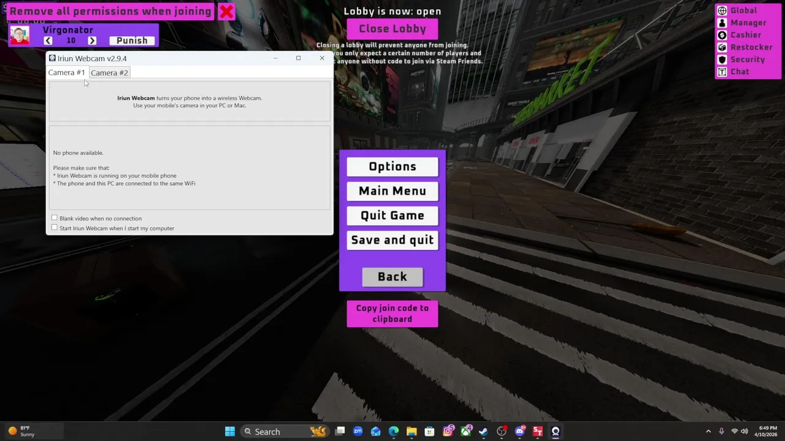Open Outlook from the taskbar

click(376, 431)
